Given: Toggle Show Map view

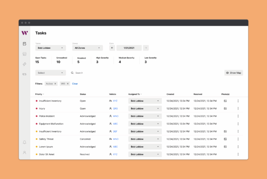Looking at the screenshot, I should [234, 73].
